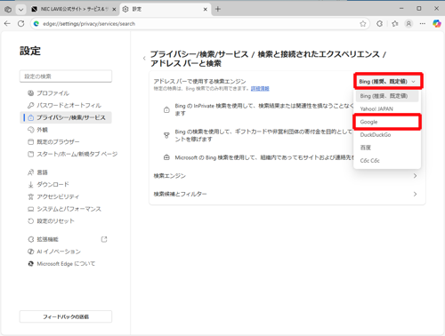Image resolution: width=445 pixels, height=336 pixels.
Task: Open プロファイル settings section
Action: point(66,93)
